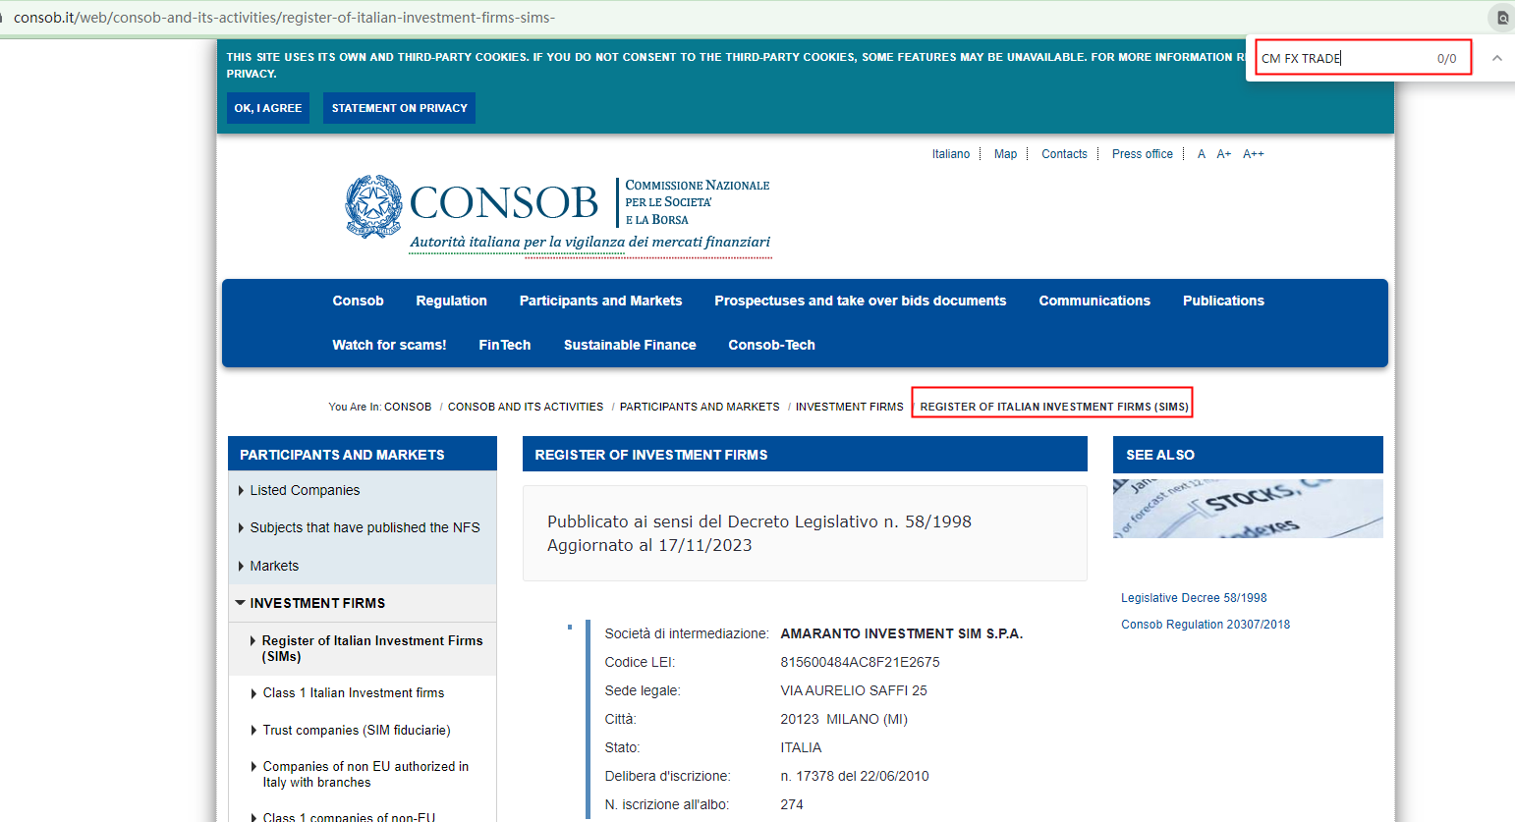Click the search lens icon in the address bar
The image size is (1515, 822).
point(1502,18)
